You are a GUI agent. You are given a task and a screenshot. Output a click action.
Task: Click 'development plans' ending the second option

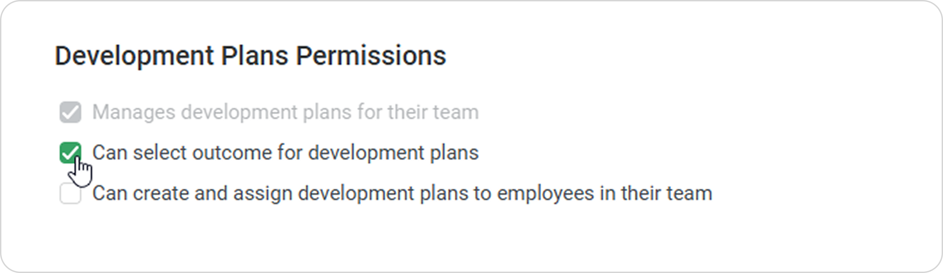[x=393, y=153]
